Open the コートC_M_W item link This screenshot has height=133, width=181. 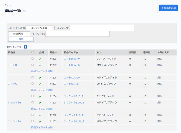(x=72, y=78)
